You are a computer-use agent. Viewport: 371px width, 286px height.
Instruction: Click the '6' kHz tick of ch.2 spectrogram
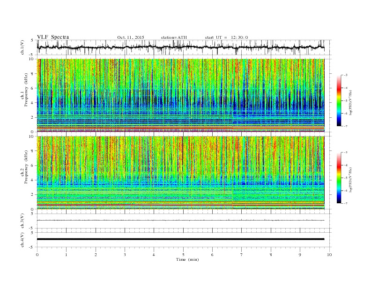click(33, 165)
